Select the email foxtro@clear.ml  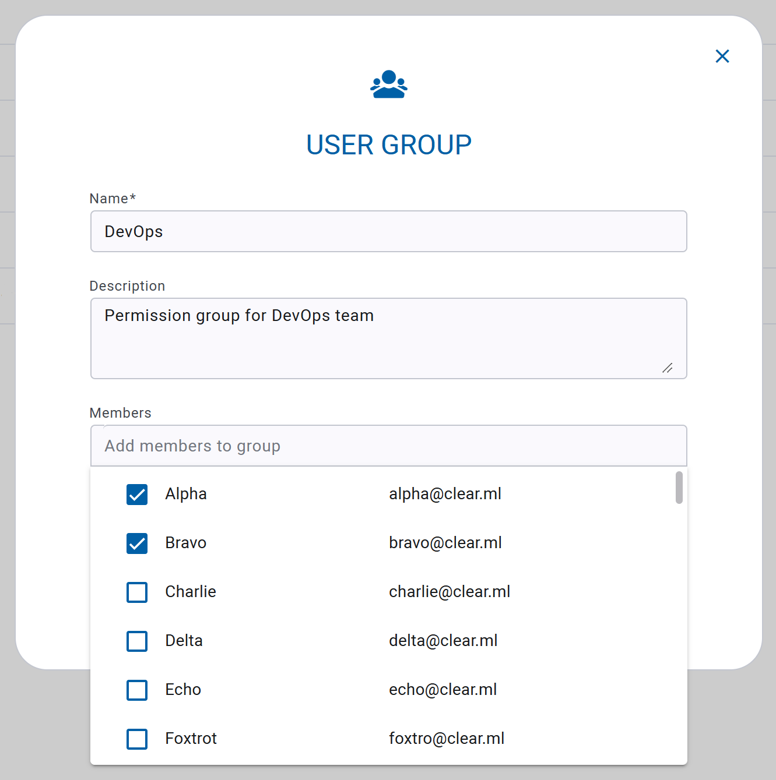447,738
